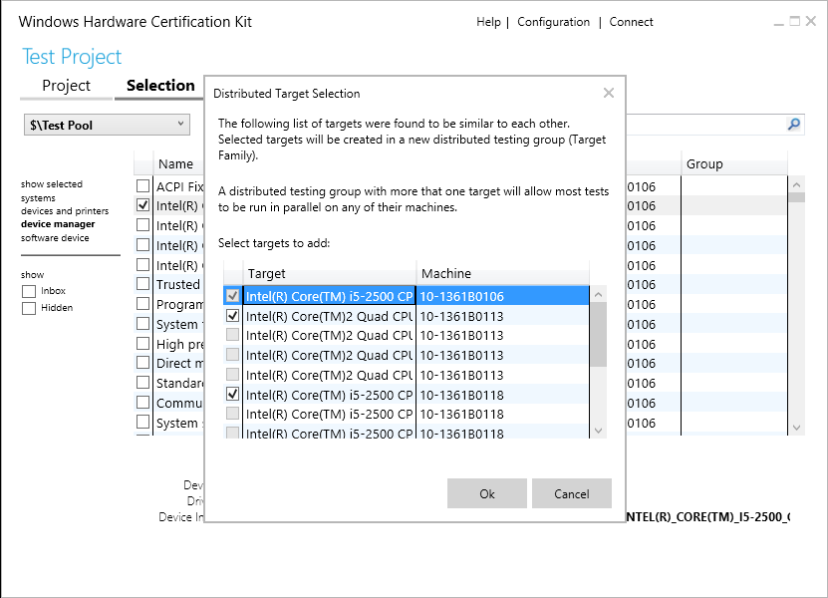The image size is (828, 598).
Task: Uncheck the Core(TM)2 Quad target checkbox
Action: (232, 316)
